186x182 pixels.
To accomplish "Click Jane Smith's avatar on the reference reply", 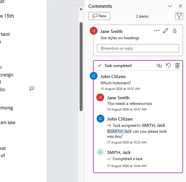I will tap(100, 97).
